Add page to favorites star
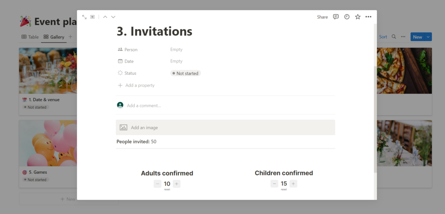This screenshot has height=214, width=445. click(x=358, y=17)
